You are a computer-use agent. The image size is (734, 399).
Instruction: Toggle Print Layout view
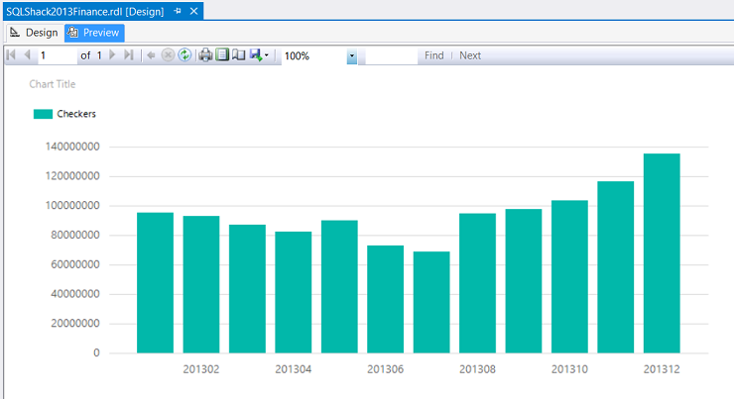click(222, 55)
